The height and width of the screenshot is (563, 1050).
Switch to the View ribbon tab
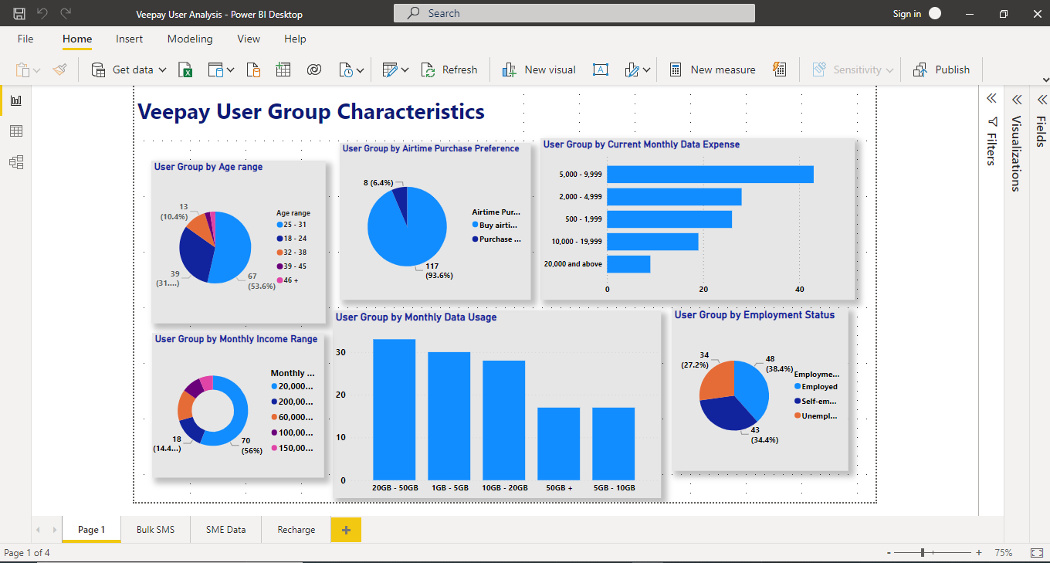pos(249,39)
